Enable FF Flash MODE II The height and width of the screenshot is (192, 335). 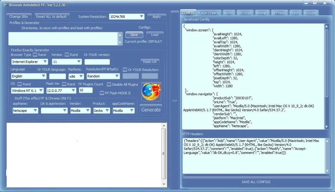[102, 93]
